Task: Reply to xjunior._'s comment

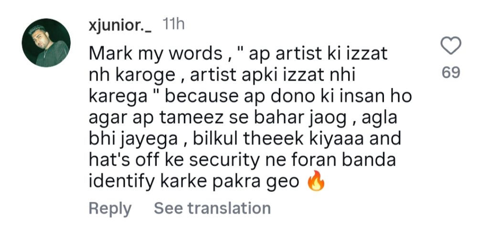Action: point(110,208)
